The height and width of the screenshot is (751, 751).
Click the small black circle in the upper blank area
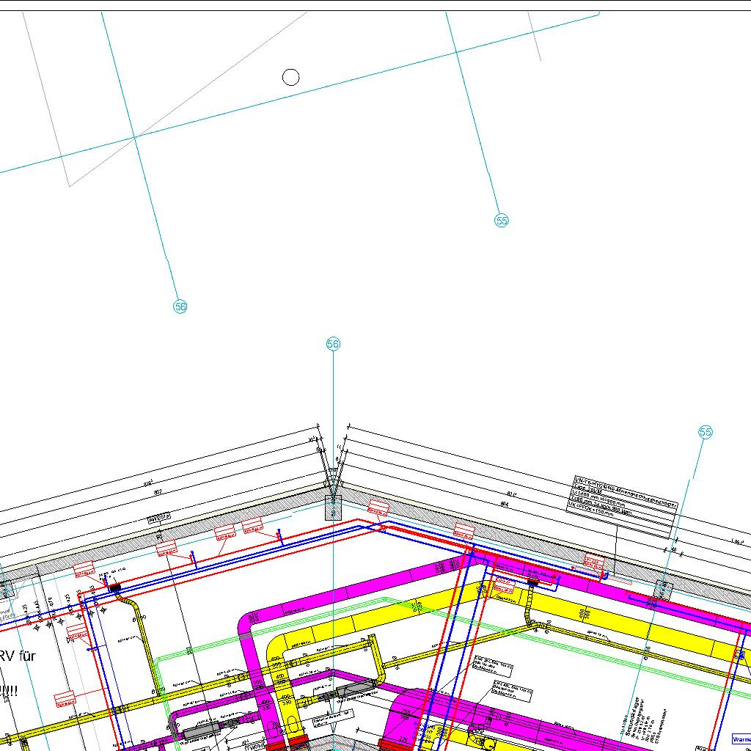click(291, 77)
